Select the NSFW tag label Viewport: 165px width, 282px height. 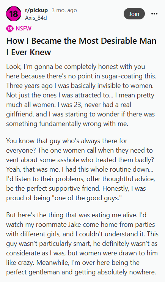click(24, 29)
